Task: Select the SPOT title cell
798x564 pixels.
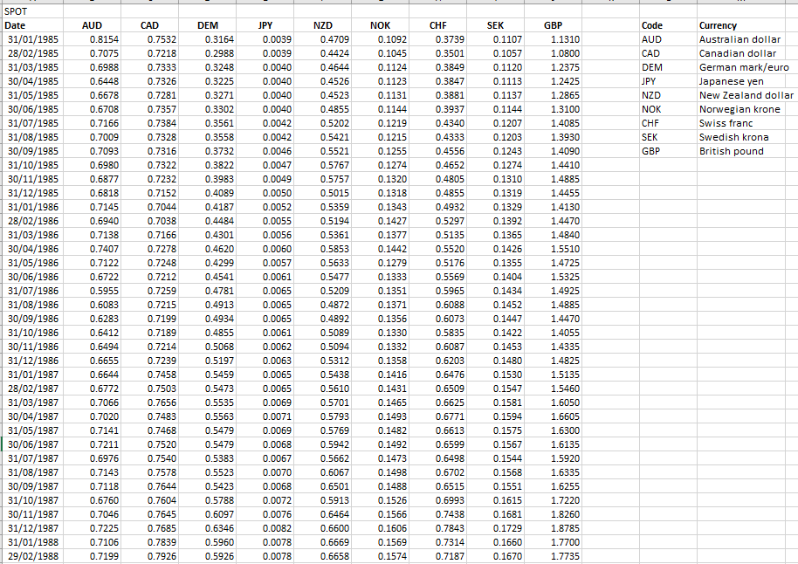Action: point(32,11)
